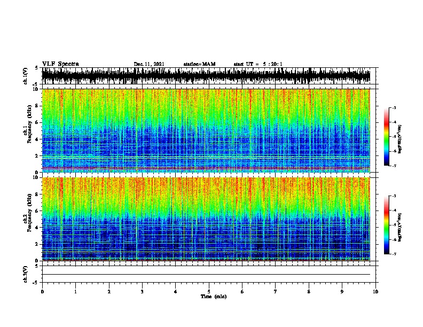Click the flat line in ch.3(V) panel

tap(206, 275)
